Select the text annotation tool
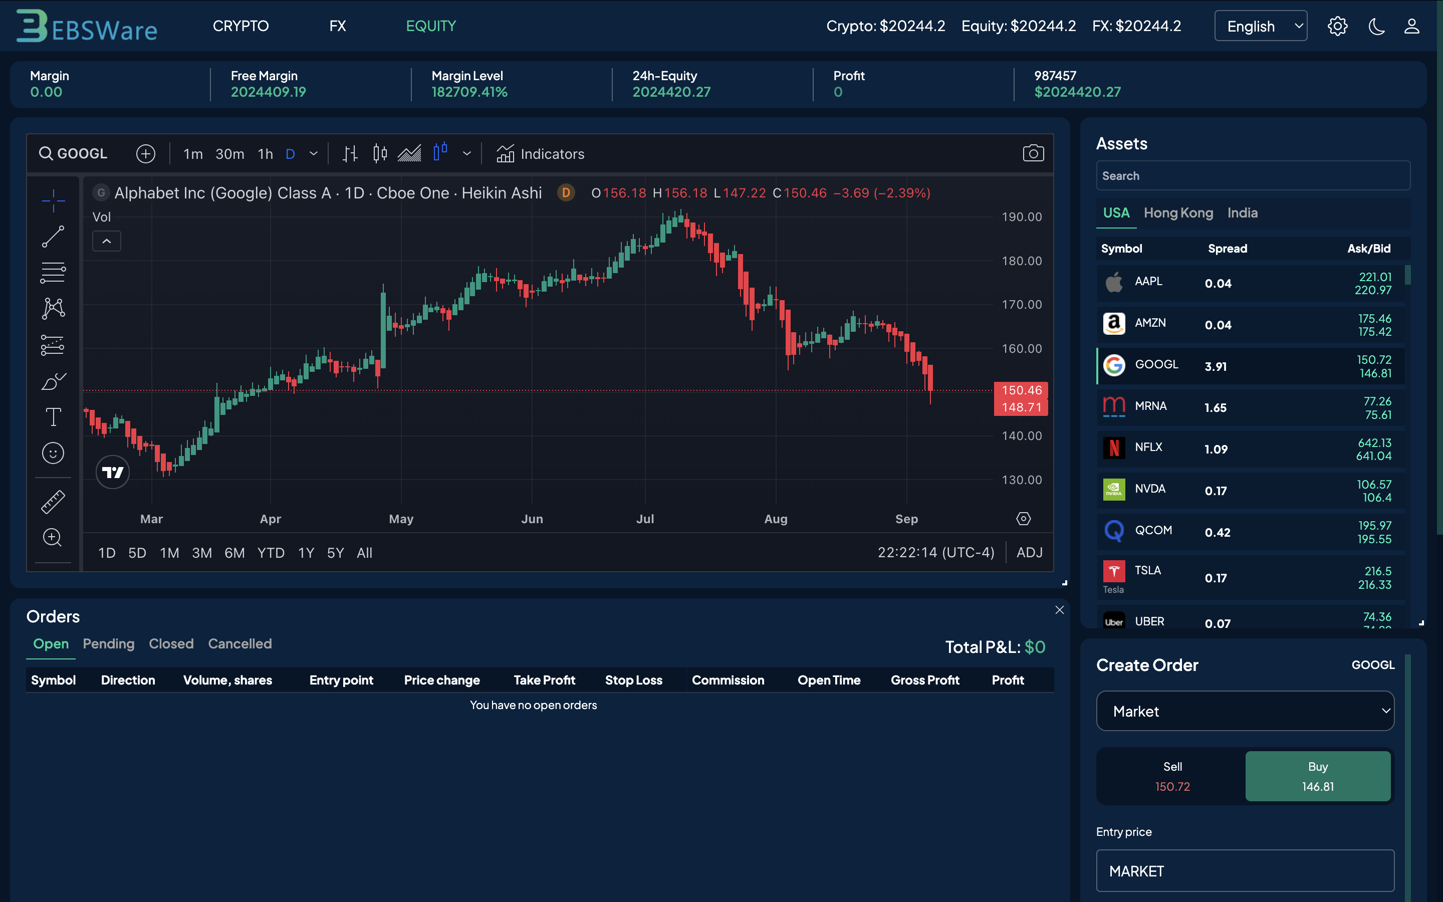The width and height of the screenshot is (1443, 902). (53, 416)
